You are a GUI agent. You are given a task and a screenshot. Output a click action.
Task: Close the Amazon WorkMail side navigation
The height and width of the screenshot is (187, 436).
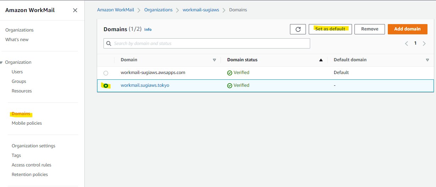pyautogui.click(x=75, y=10)
